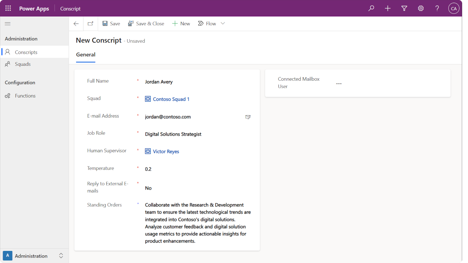Click the Squads people icon
The image size is (468, 263).
point(8,64)
